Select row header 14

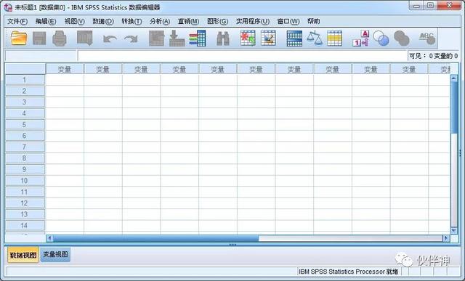point(25,226)
